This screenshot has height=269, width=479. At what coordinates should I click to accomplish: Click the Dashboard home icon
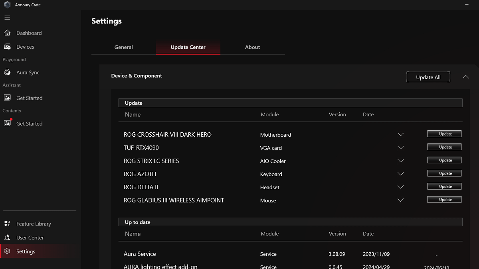coord(7,33)
